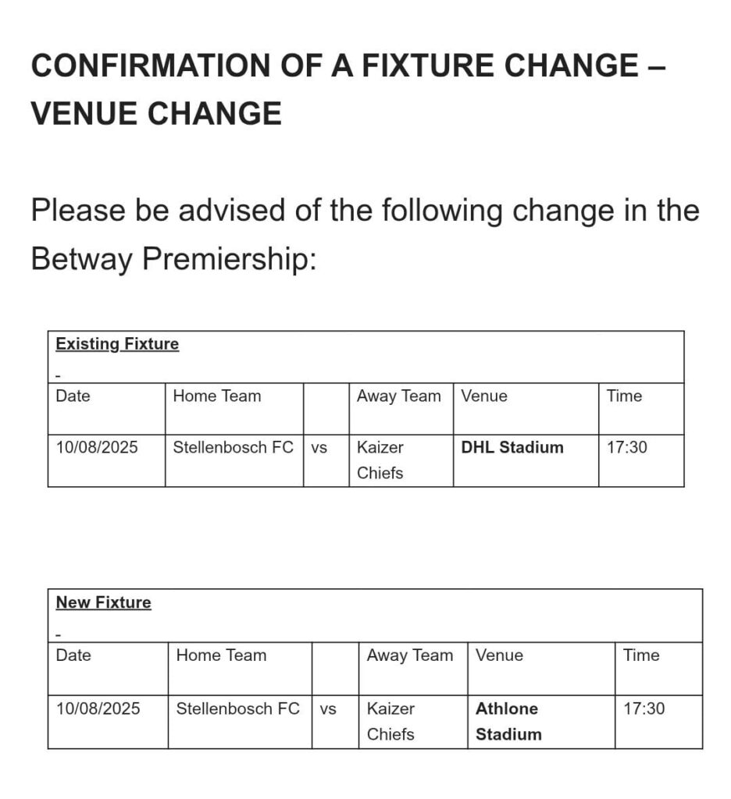
Task: Select 10/08/2025 date in New Fixture table
Action: 98,708
